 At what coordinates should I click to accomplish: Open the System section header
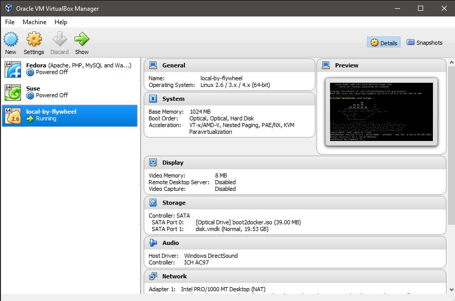[x=229, y=99]
